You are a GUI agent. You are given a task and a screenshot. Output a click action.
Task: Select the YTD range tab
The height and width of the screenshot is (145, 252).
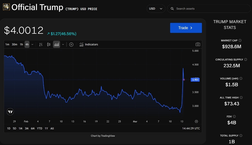[39, 128]
